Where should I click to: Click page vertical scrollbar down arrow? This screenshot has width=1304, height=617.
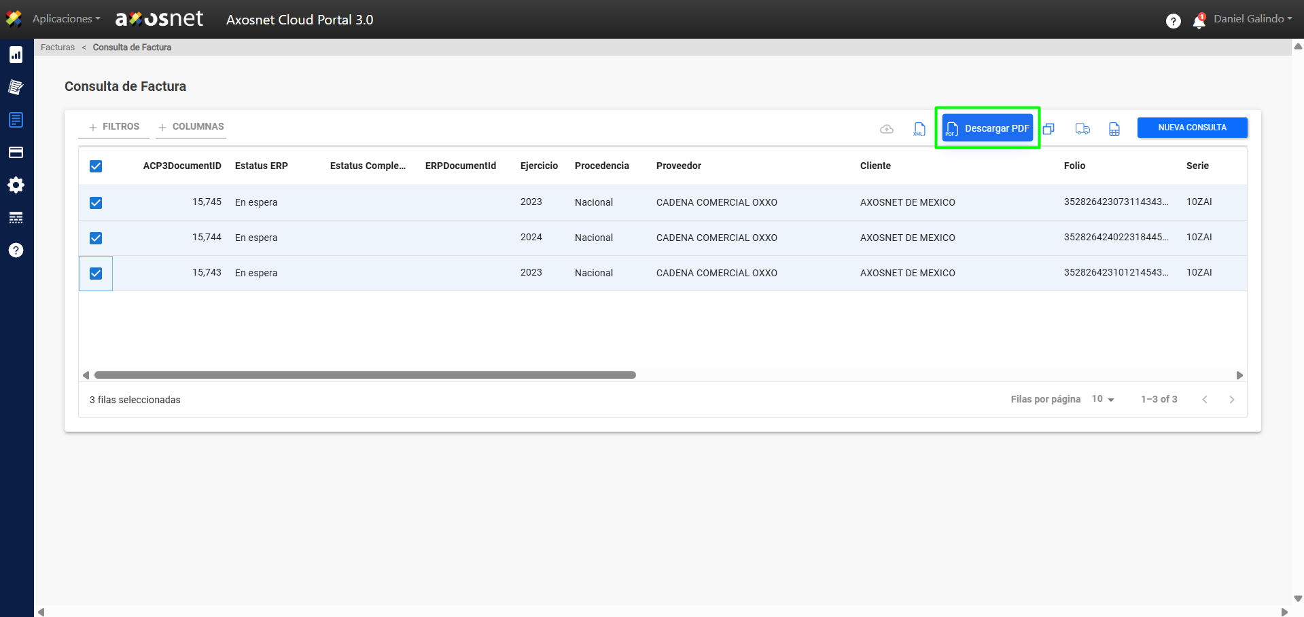pyautogui.click(x=1298, y=599)
